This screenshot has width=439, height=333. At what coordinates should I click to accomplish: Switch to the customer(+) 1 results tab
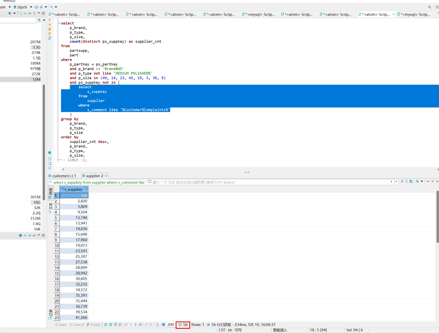tap(62, 176)
